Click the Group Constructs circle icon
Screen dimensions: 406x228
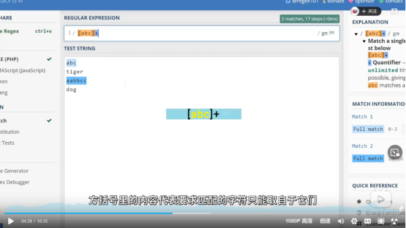(x=359, y=213)
